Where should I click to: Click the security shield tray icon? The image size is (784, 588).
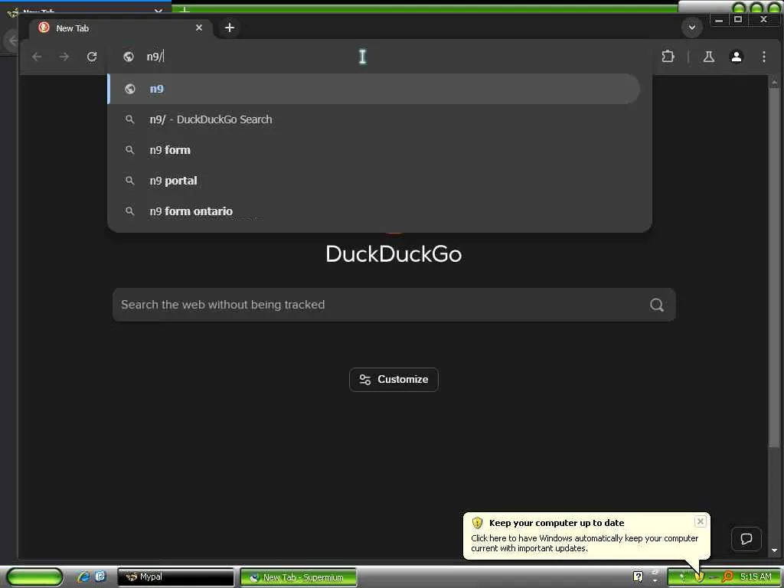pyautogui.click(x=698, y=577)
